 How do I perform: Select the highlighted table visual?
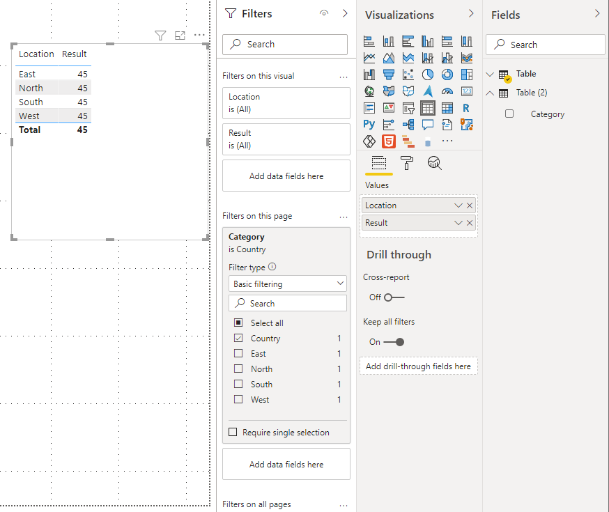tap(428, 108)
